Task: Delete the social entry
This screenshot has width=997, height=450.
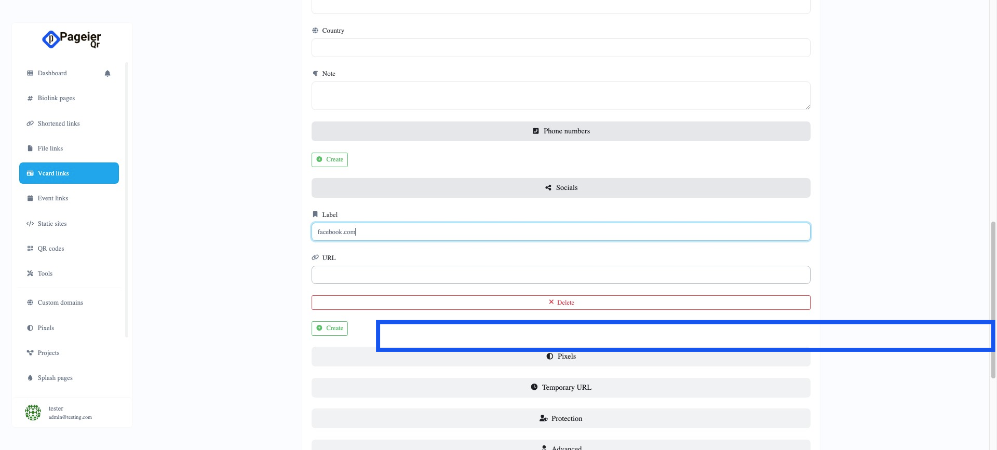Action: pyautogui.click(x=560, y=303)
